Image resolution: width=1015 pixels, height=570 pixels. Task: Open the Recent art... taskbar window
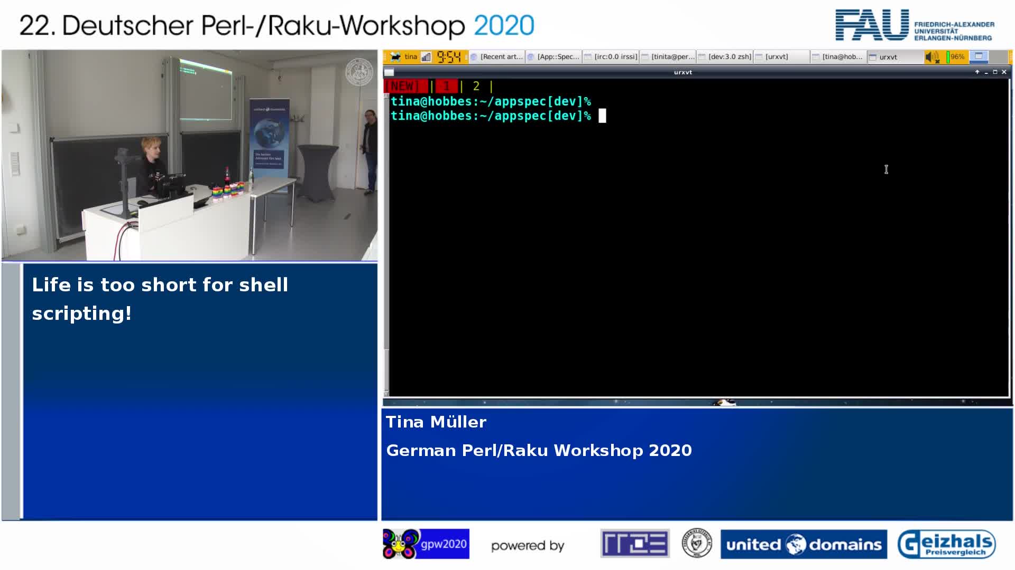click(x=497, y=56)
